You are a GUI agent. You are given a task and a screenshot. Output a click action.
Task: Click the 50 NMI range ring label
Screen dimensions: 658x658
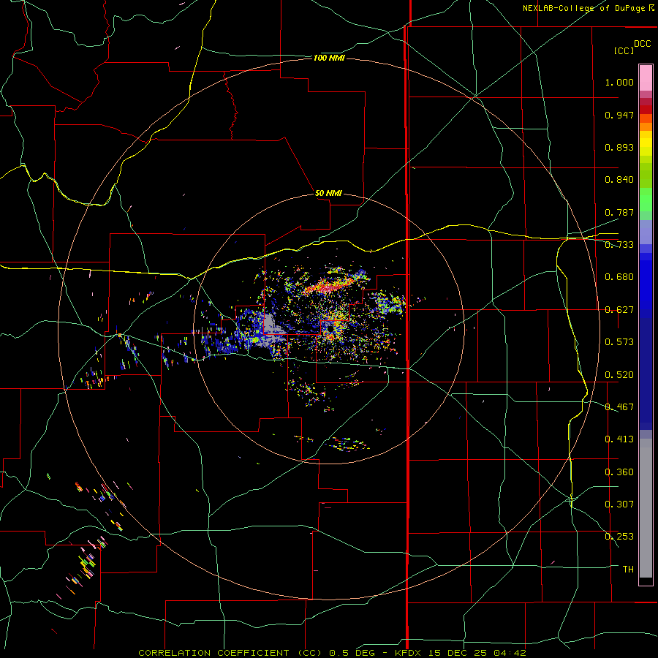click(x=328, y=194)
